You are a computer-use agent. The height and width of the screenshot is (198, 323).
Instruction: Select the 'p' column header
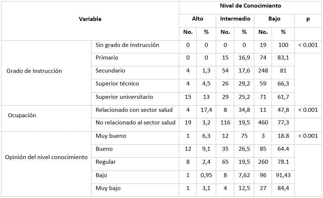tap(308, 19)
